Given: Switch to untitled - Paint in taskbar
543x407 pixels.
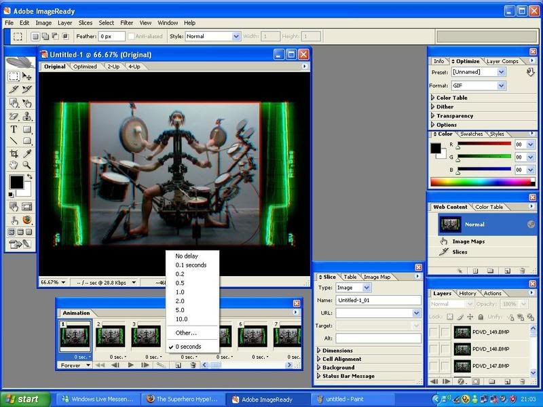Looking at the screenshot, I should tap(353, 399).
